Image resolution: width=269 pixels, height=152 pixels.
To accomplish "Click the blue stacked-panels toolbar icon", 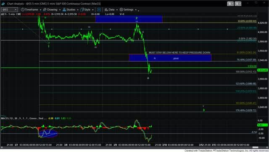I will pos(99,10).
